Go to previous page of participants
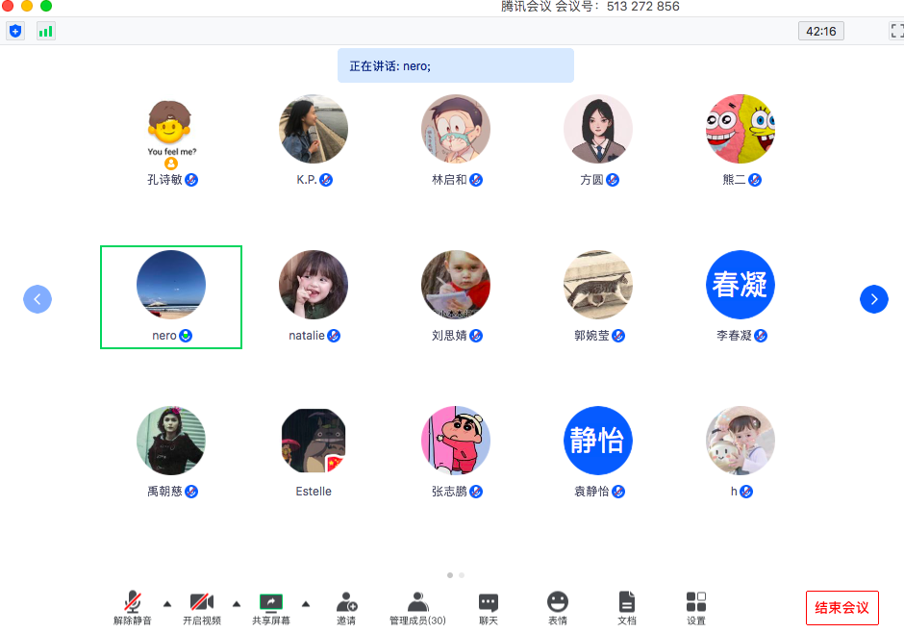The height and width of the screenshot is (633, 904). coord(38,299)
